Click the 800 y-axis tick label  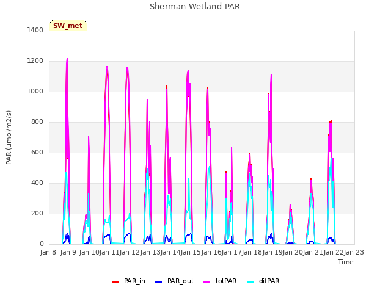37,122
